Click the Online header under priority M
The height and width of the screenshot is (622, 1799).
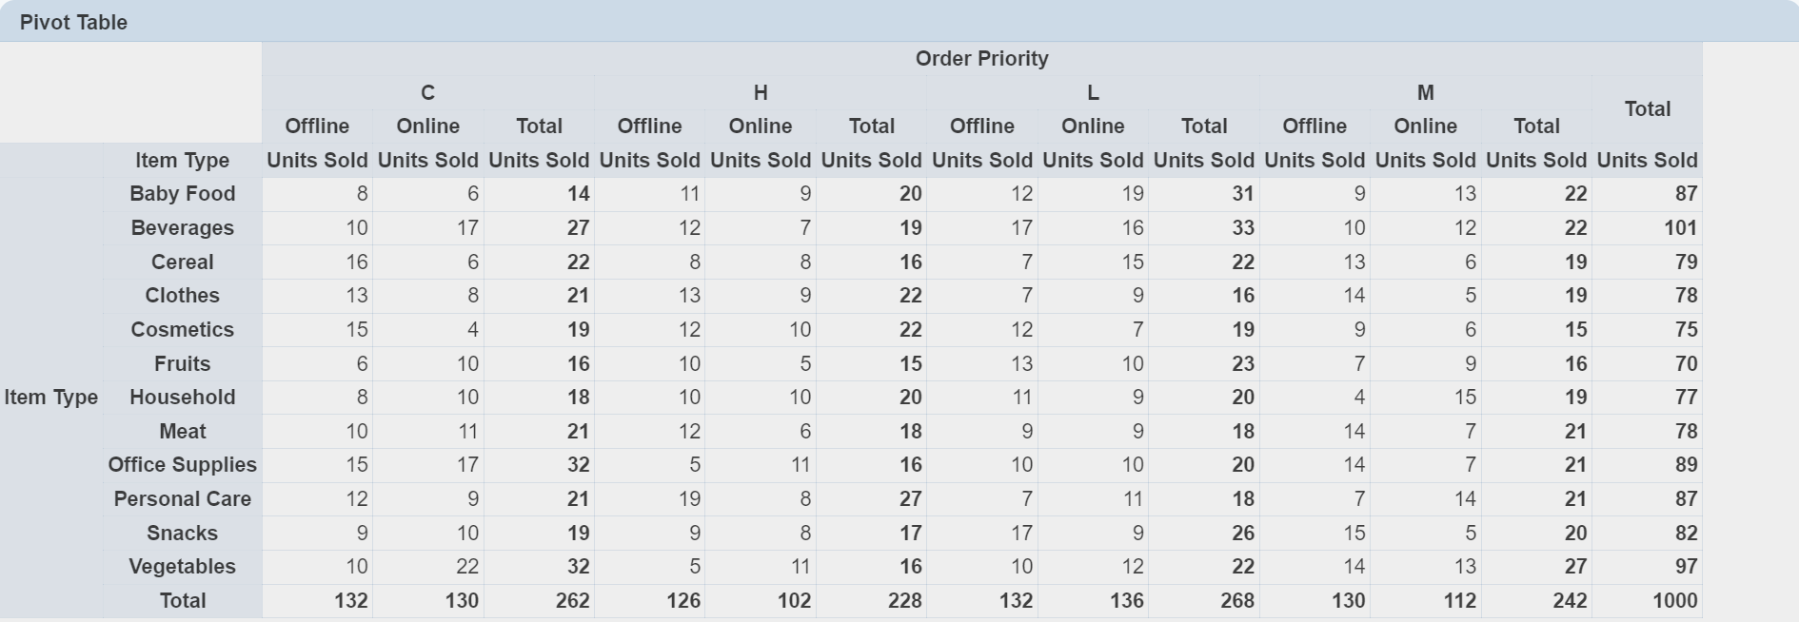pyautogui.click(x=1425, y=126)
